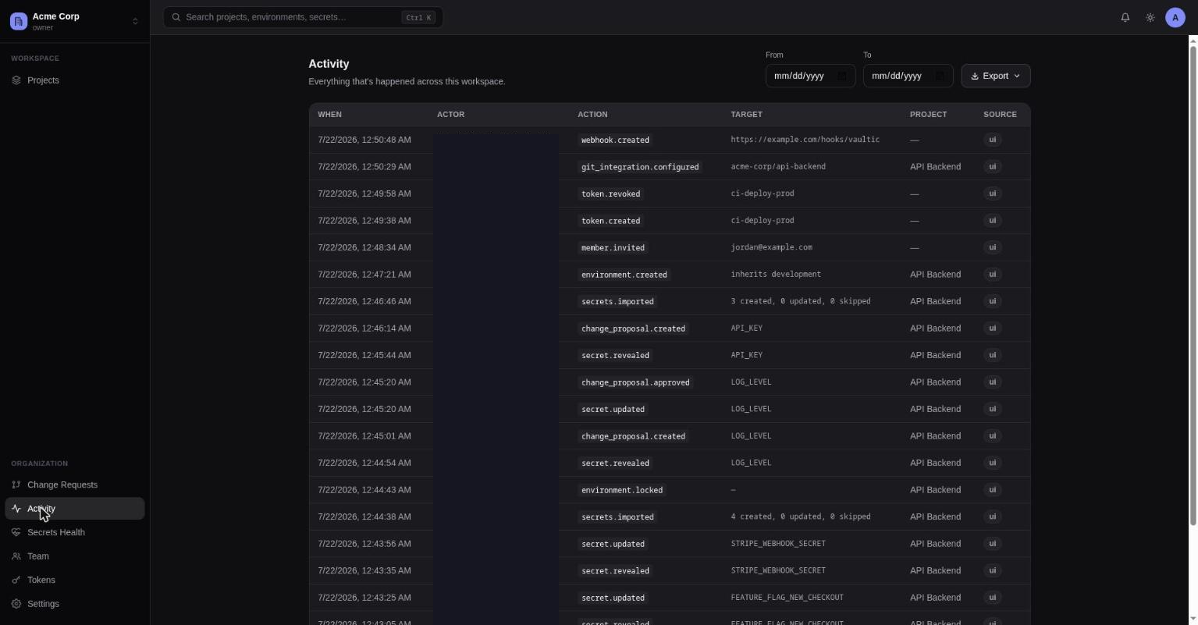This screenshot has height=625, width=1198.
Task: Click the "inherits development" target text
Action: tap(776, 274)
